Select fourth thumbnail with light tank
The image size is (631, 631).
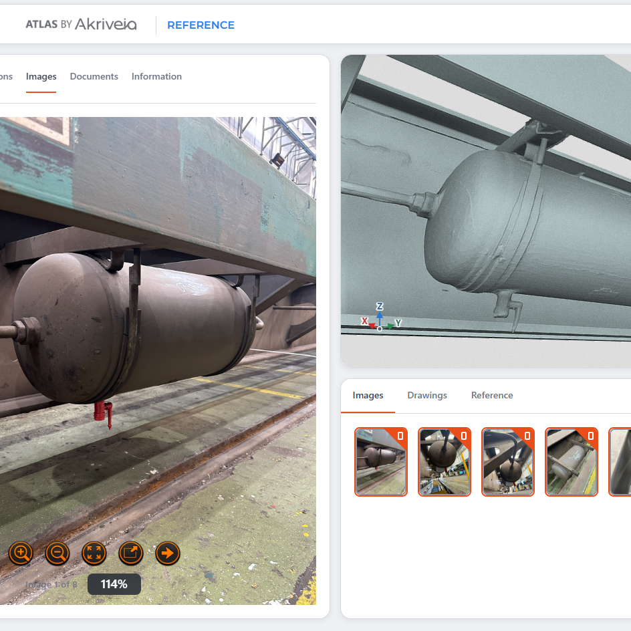(572, 462)
